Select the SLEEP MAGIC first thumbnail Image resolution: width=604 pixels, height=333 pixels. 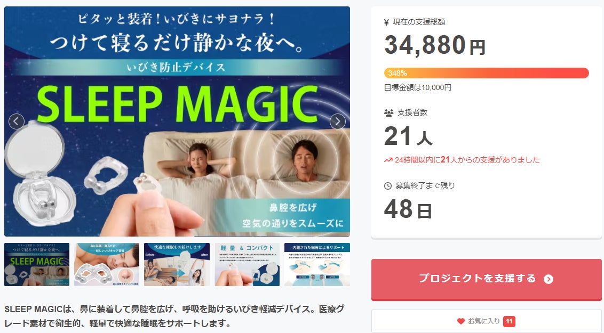pyautogui.click(x=37, y=265)
